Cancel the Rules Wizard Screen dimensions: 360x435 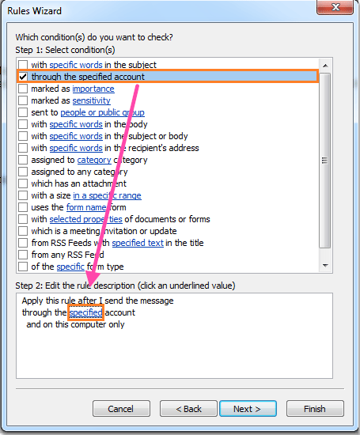tap(121, 409)
